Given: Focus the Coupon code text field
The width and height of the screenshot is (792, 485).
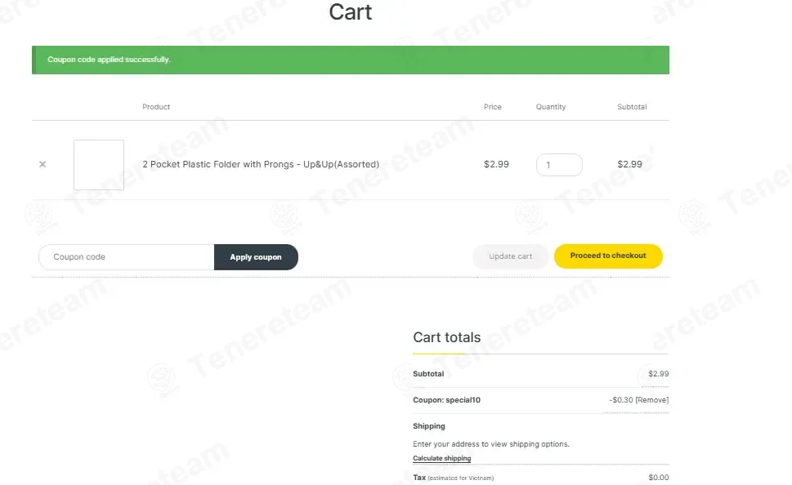Looking at the screenshot, I should [x=127, y=257].
